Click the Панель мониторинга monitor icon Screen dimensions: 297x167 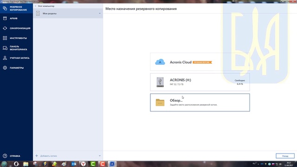click(5, 48)
